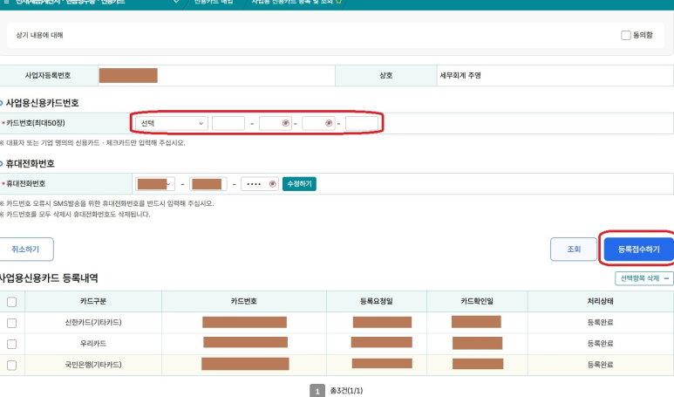This screenshot has height=397, width=674.
Task: Click the 선택항목 삭제 button
Action: pos(643,278)
